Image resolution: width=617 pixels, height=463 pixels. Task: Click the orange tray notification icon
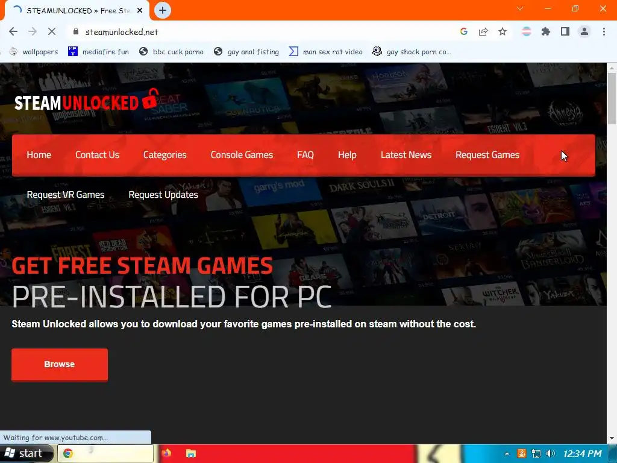pyautogui.click(x=521, y=453)
